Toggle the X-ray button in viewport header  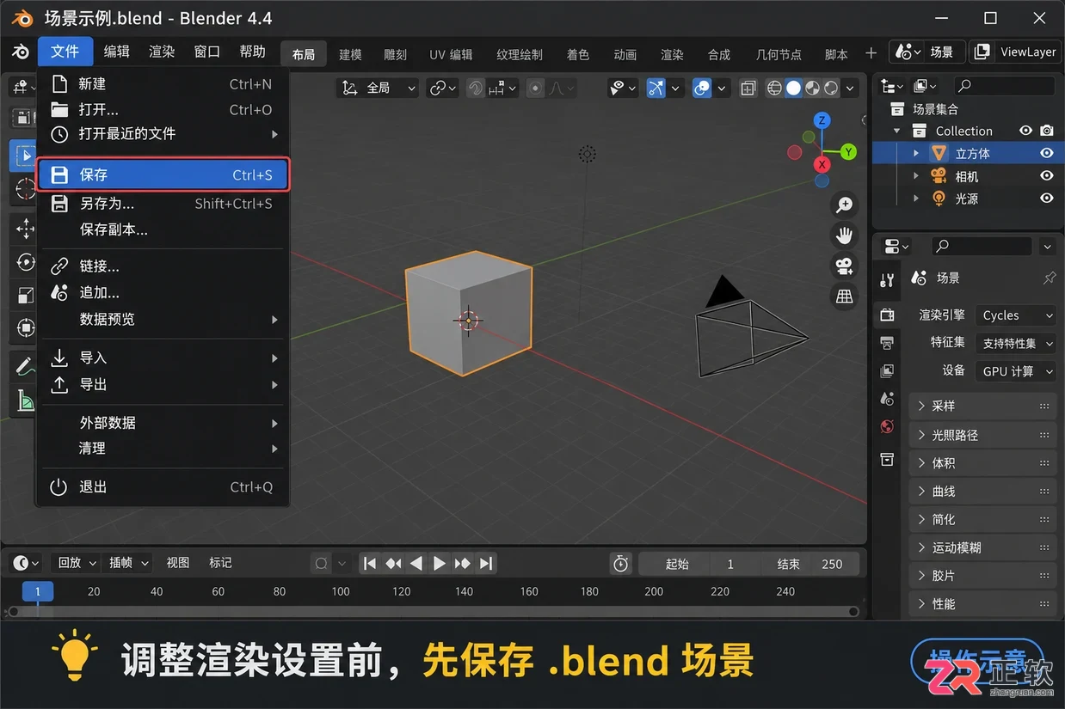click(x=748, y=88)
